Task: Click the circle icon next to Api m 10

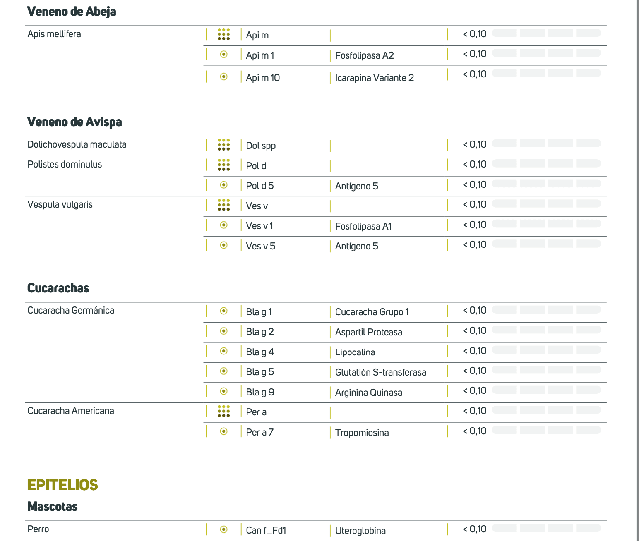Action: click(x=223, y=77)
